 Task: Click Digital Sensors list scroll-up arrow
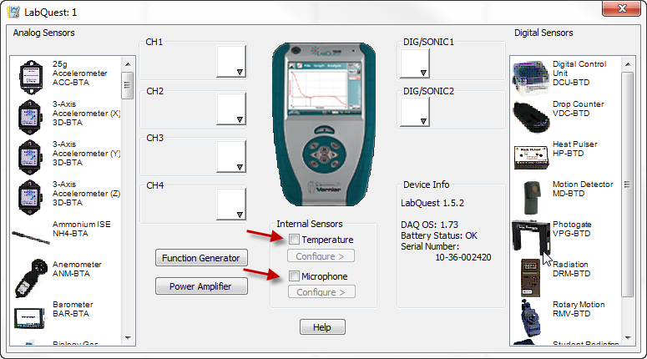pos(628,64)
